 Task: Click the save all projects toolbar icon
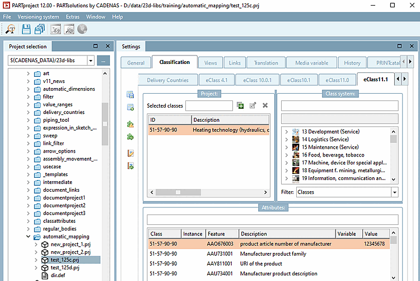tap(40, 29)
